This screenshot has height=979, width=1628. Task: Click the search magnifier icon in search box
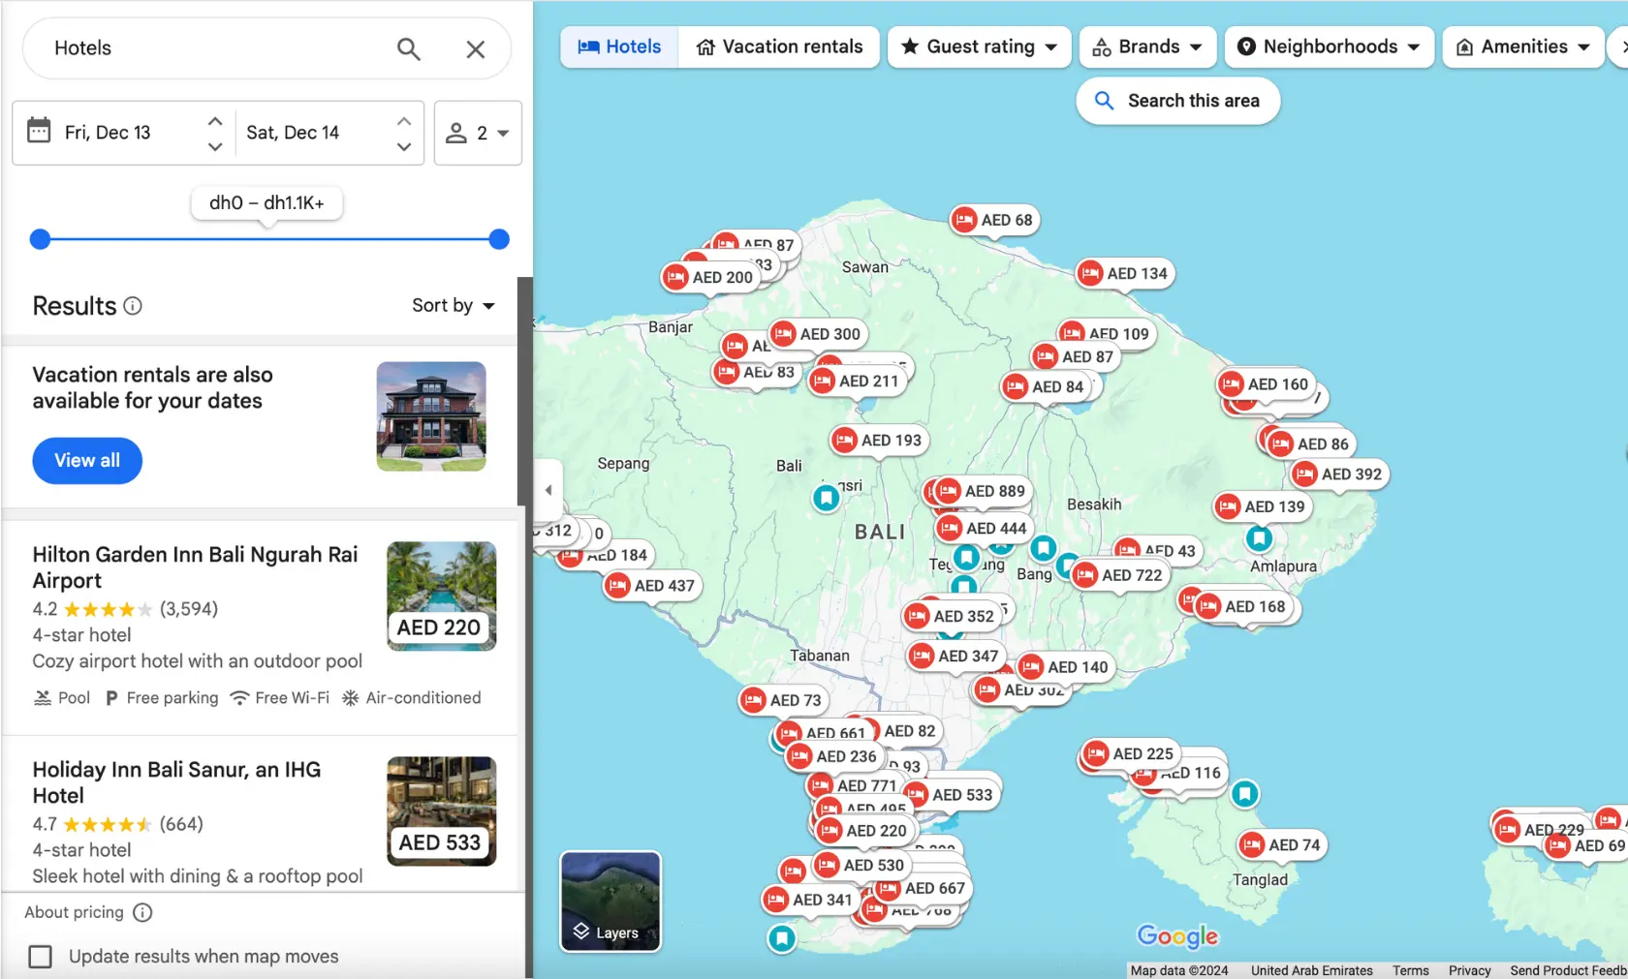coord(409,48)
